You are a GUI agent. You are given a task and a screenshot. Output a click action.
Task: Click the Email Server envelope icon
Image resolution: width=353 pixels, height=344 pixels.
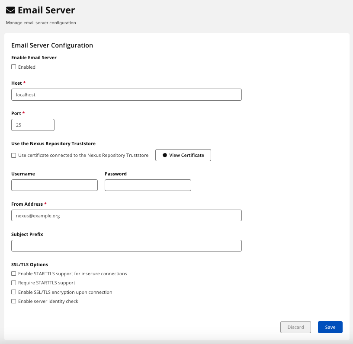(10, 10)
